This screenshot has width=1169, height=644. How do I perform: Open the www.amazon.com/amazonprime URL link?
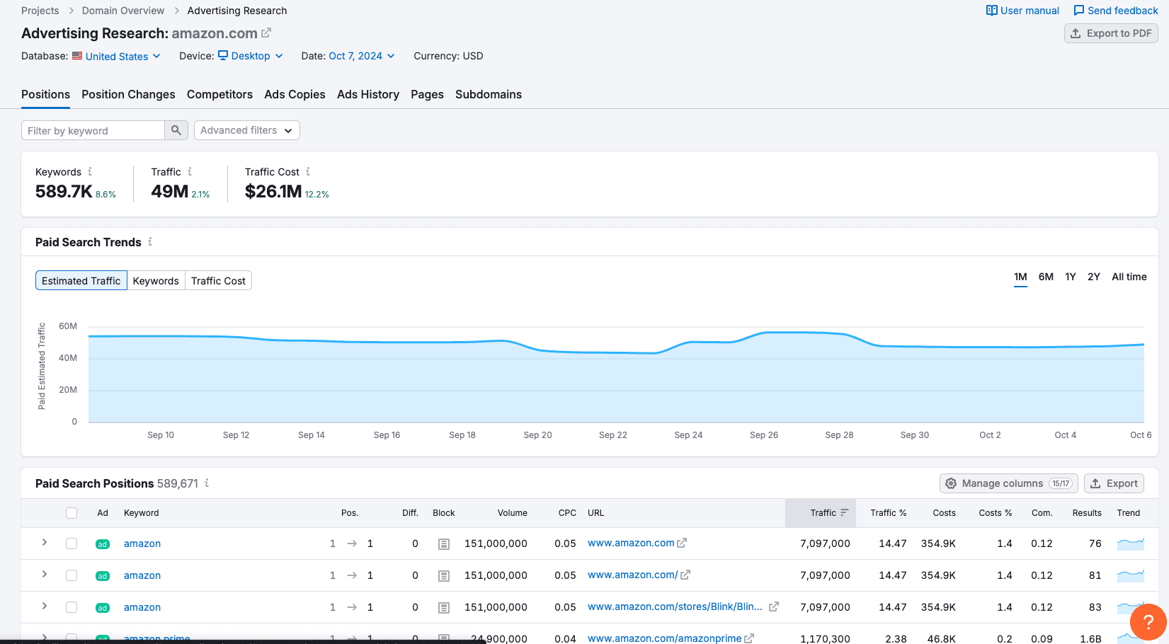point(664,638)
